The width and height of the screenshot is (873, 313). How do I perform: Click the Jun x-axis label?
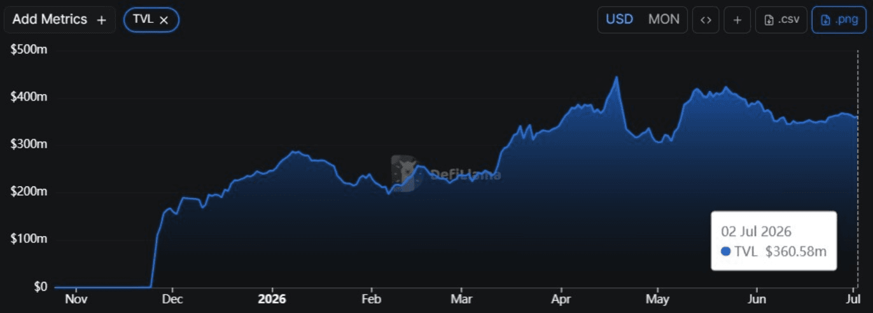click(x=757, y=299)
